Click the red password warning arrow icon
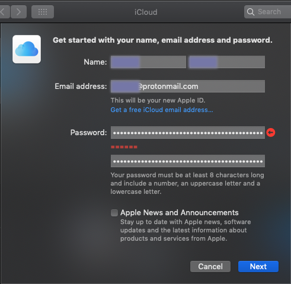 [271, 132]
